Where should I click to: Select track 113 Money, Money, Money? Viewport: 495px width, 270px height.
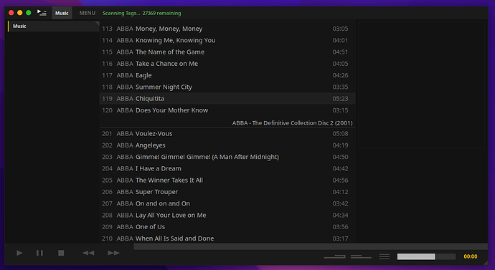[x=227, y=29]
